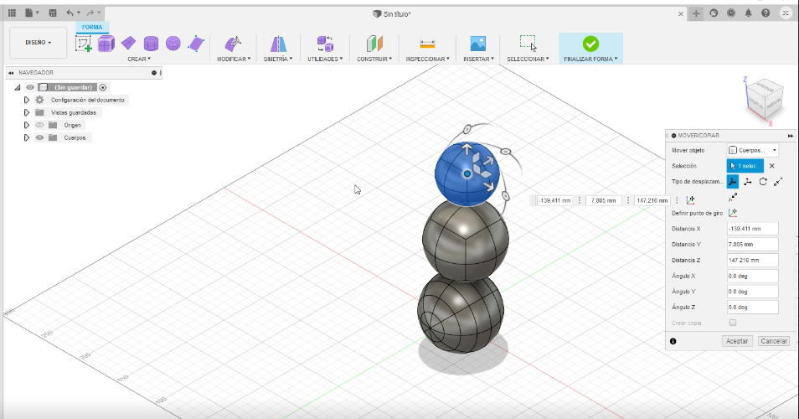Collapse the Mover/Copiar dialog arrows
799x419 pixels.
[x=791, y=136]
